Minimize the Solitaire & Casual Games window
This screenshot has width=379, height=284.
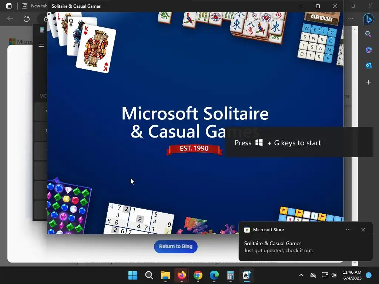pos(301,6)
